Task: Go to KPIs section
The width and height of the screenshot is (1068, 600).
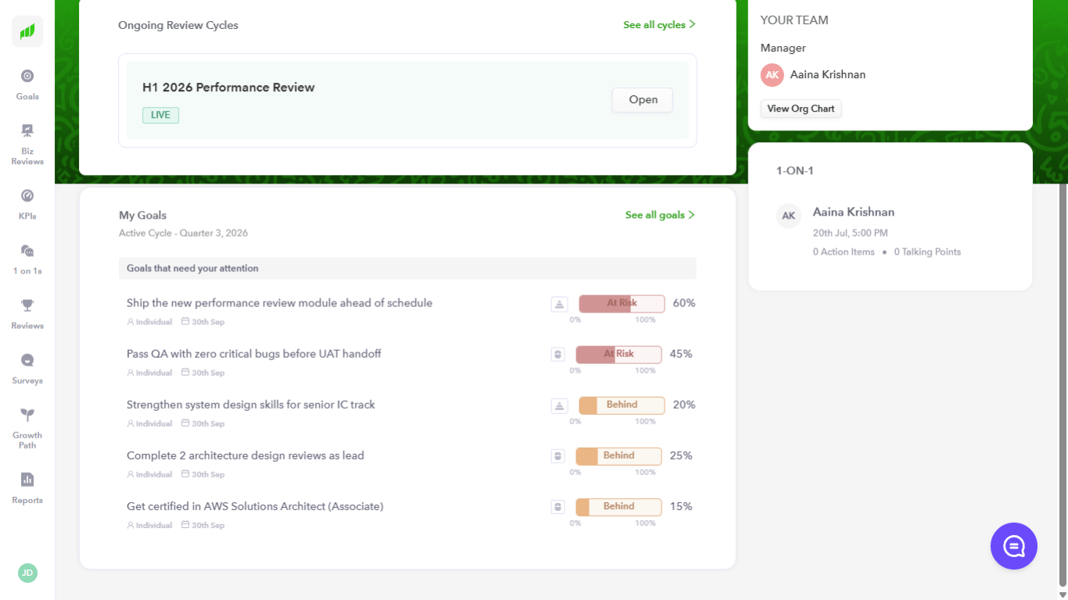Action: coord(27,205)
